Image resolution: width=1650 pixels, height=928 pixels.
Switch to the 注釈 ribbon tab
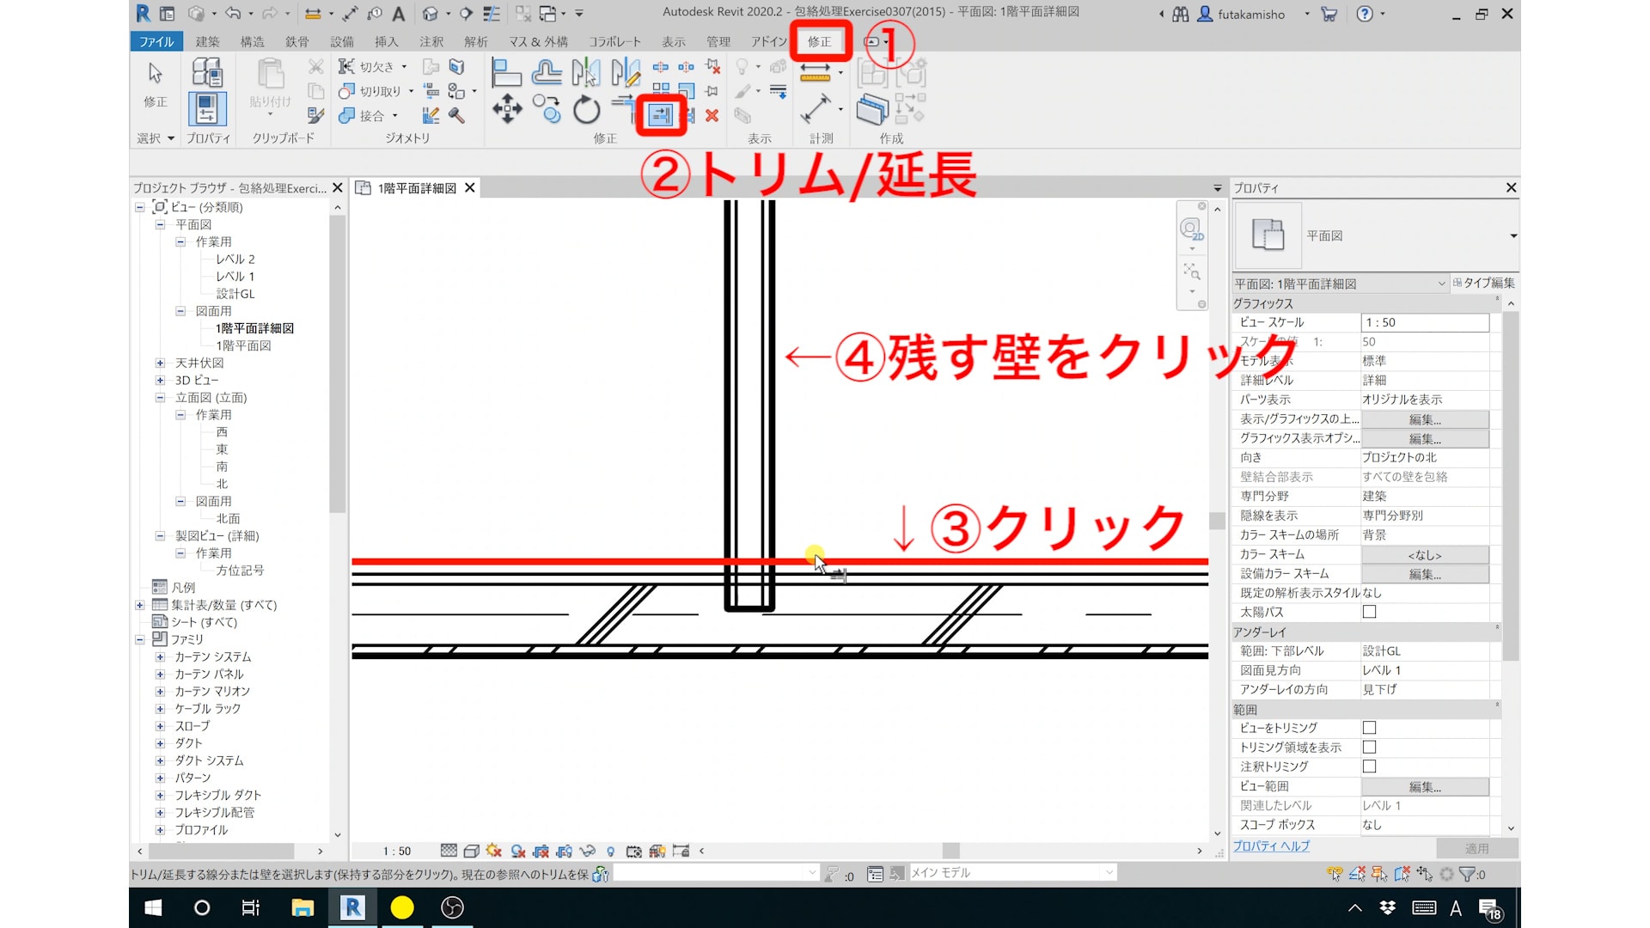(431, 41)
